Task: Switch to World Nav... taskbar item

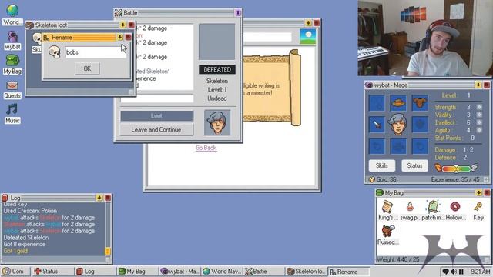Action: point(222,272)
